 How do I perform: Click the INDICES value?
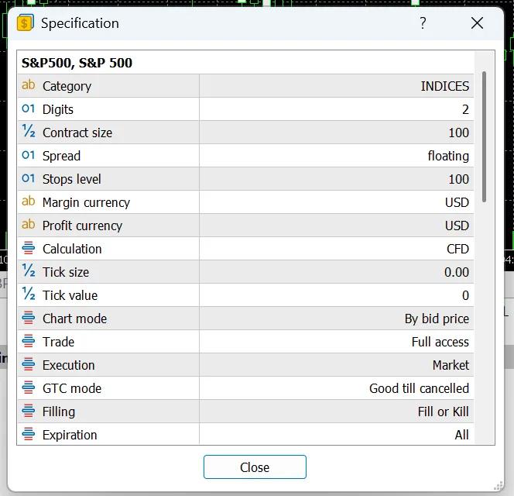point(444,86)
